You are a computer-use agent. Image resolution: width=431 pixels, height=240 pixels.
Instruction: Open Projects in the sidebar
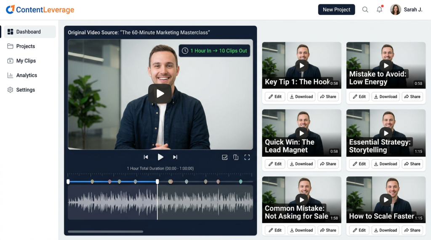click(x=26, y=46)
